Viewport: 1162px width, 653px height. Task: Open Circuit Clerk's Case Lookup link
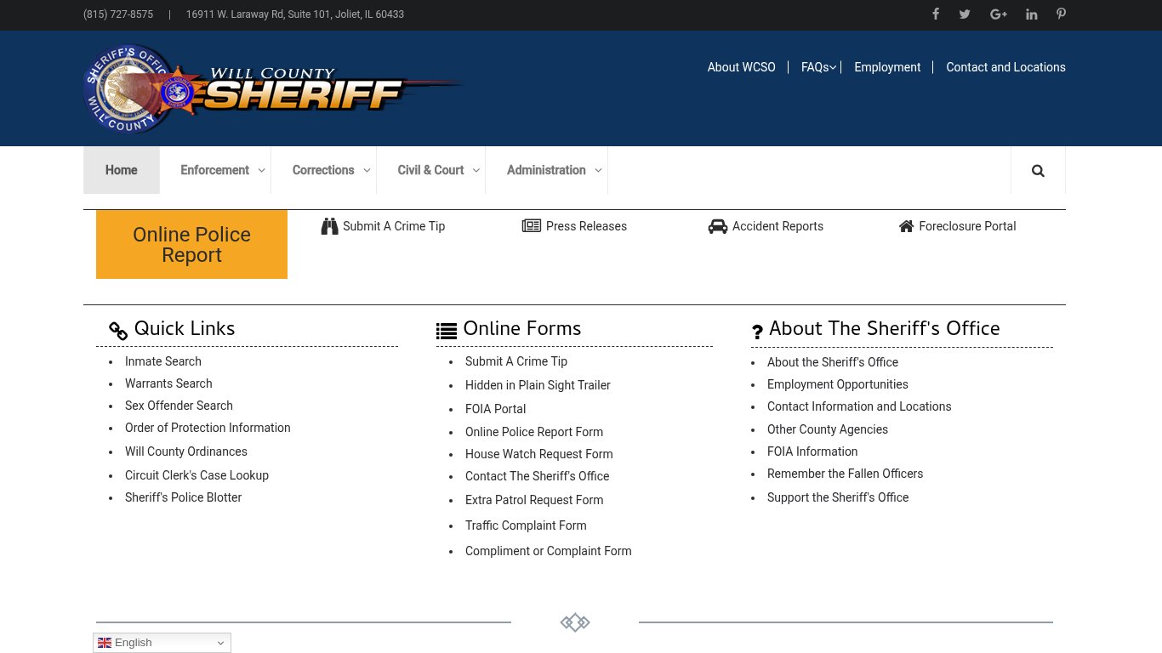pos(197,475)
